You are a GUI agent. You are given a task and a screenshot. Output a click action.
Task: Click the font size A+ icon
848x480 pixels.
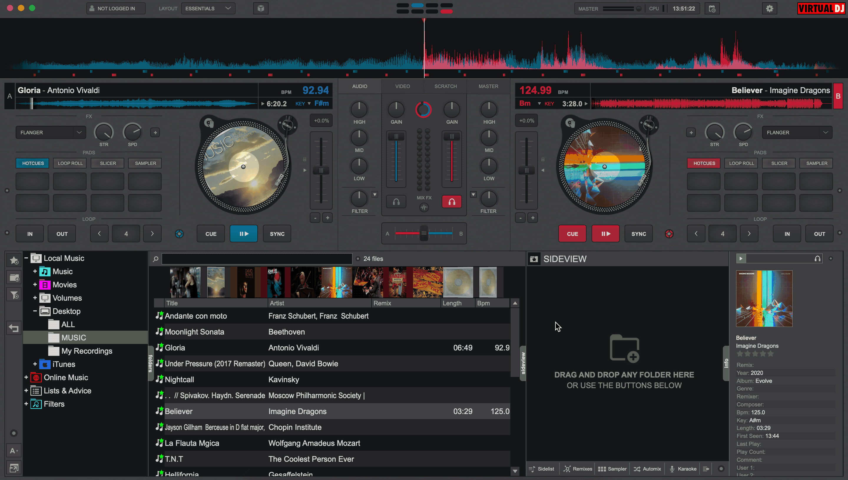pyautogui.click(x=14, y=451)
